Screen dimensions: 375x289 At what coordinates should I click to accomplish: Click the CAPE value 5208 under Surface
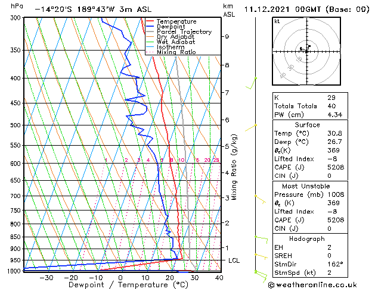coord(336,167)
